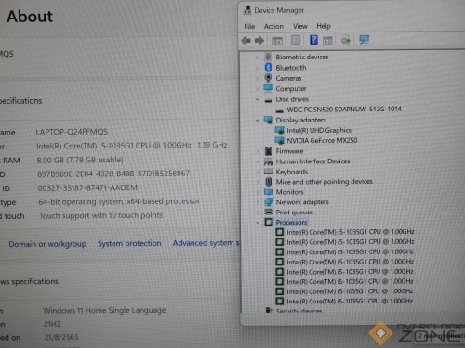Click the LAPTOP-Q24FFMQS device name text
The width and height of the screenshot is (465, 348).
click(72, 132)
